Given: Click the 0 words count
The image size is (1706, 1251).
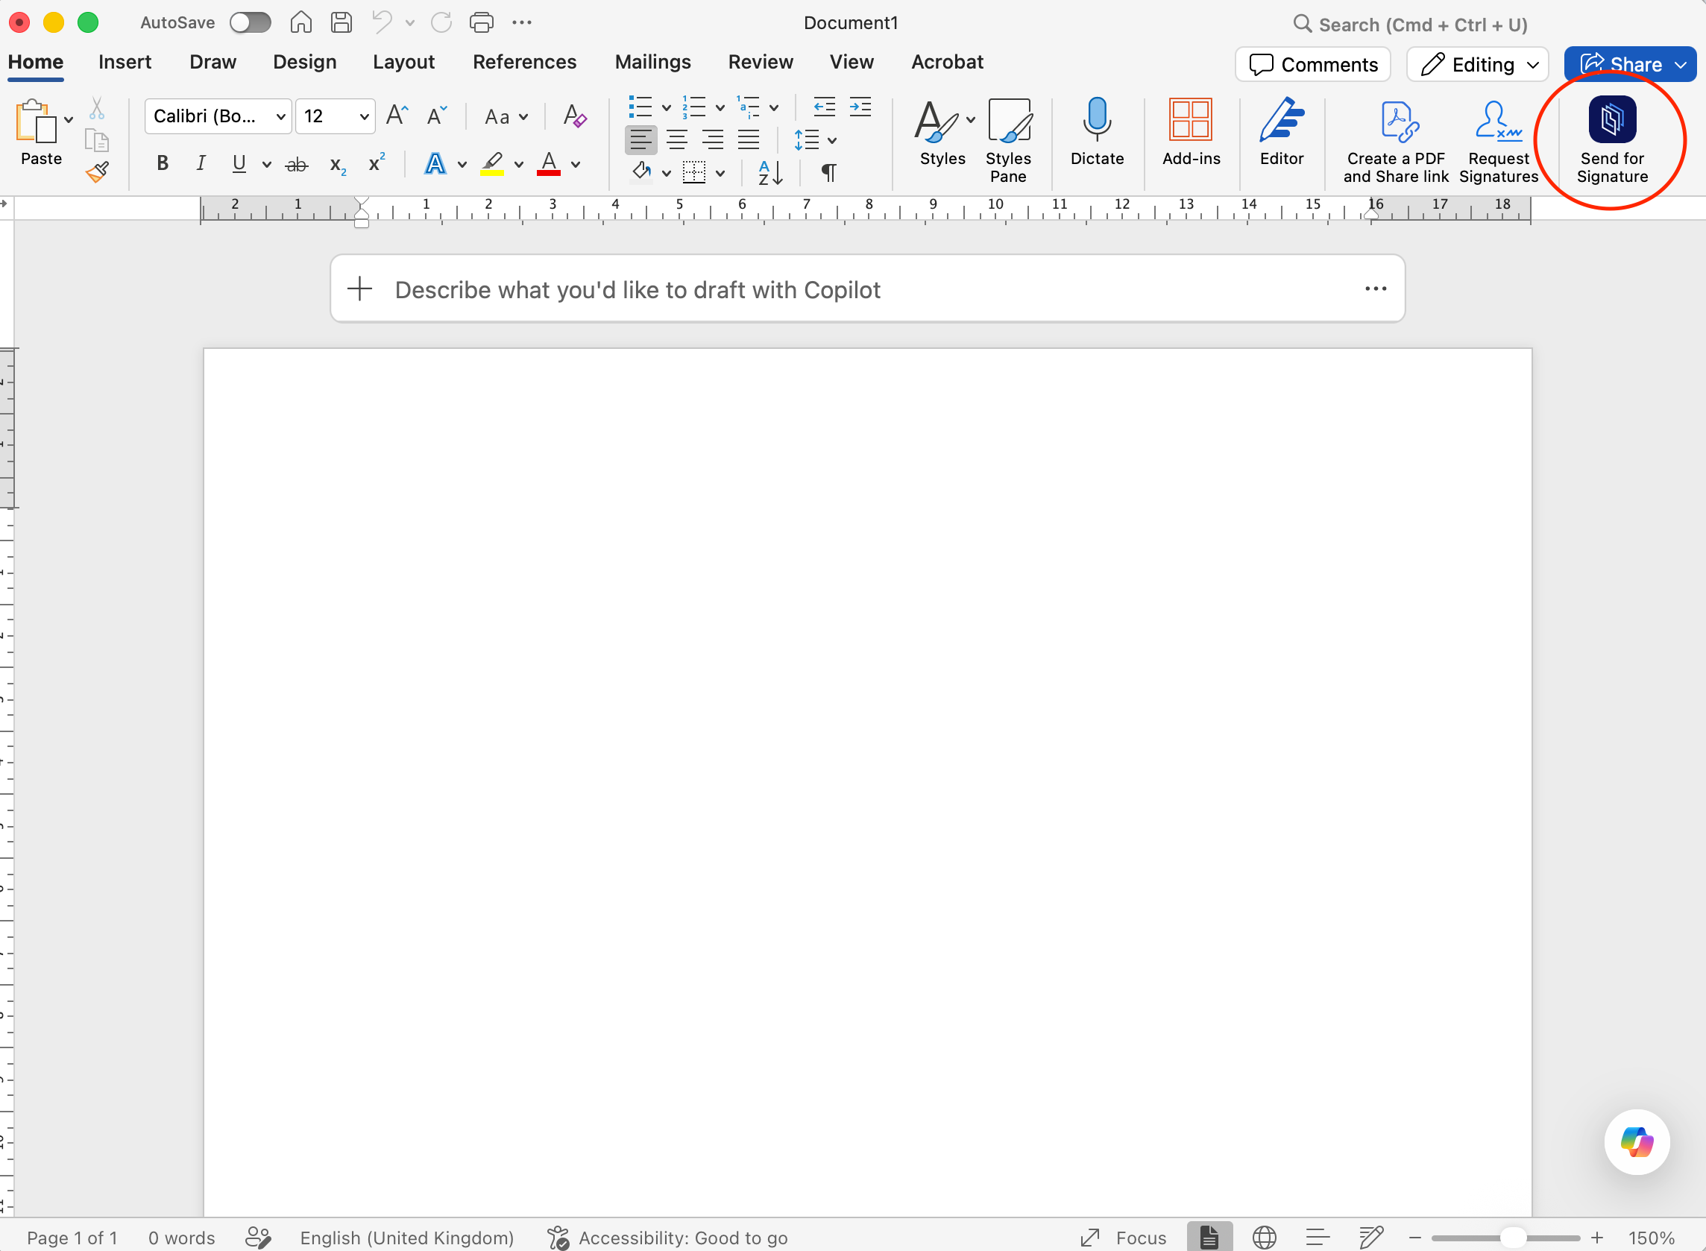Looking at the screenshot, I should pos(181,1238).
